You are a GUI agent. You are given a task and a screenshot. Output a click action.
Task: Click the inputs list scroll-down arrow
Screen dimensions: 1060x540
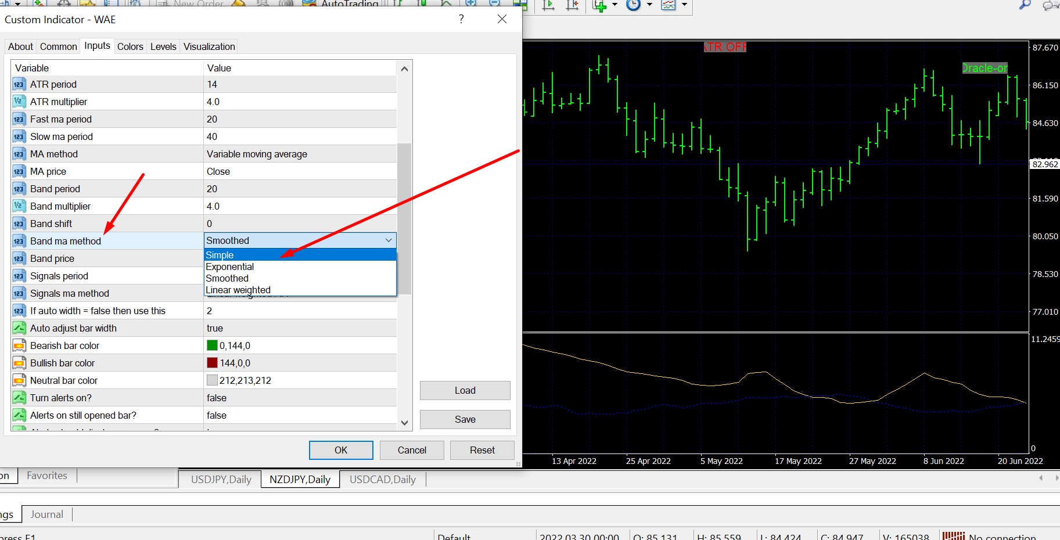click(405, 423)
